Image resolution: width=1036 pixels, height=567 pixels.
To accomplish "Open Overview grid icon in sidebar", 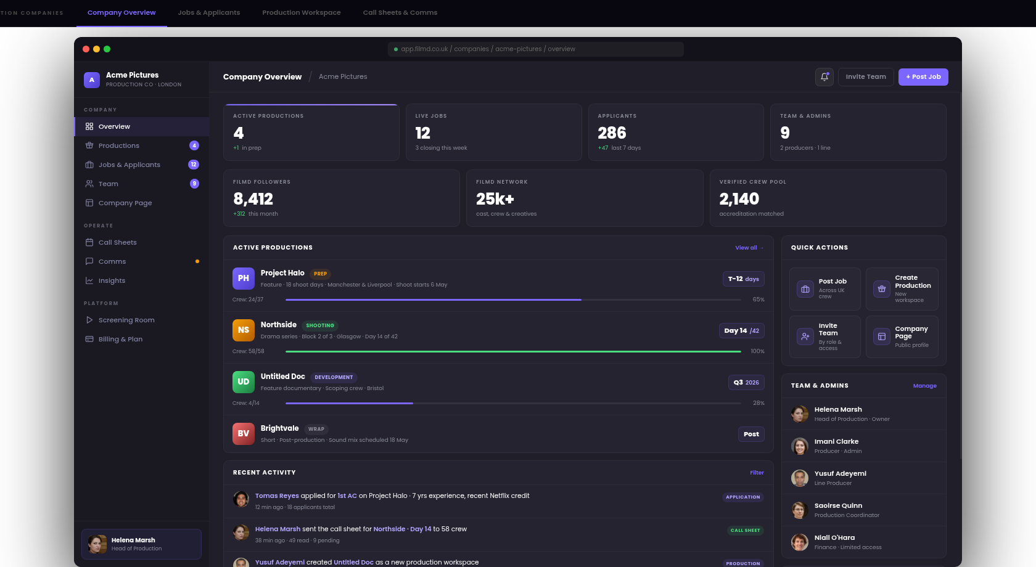I will tap(89, 126).
